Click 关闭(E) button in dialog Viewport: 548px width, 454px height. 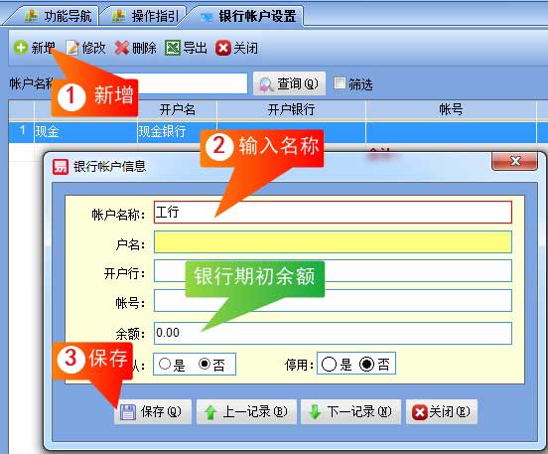point(442,412)
